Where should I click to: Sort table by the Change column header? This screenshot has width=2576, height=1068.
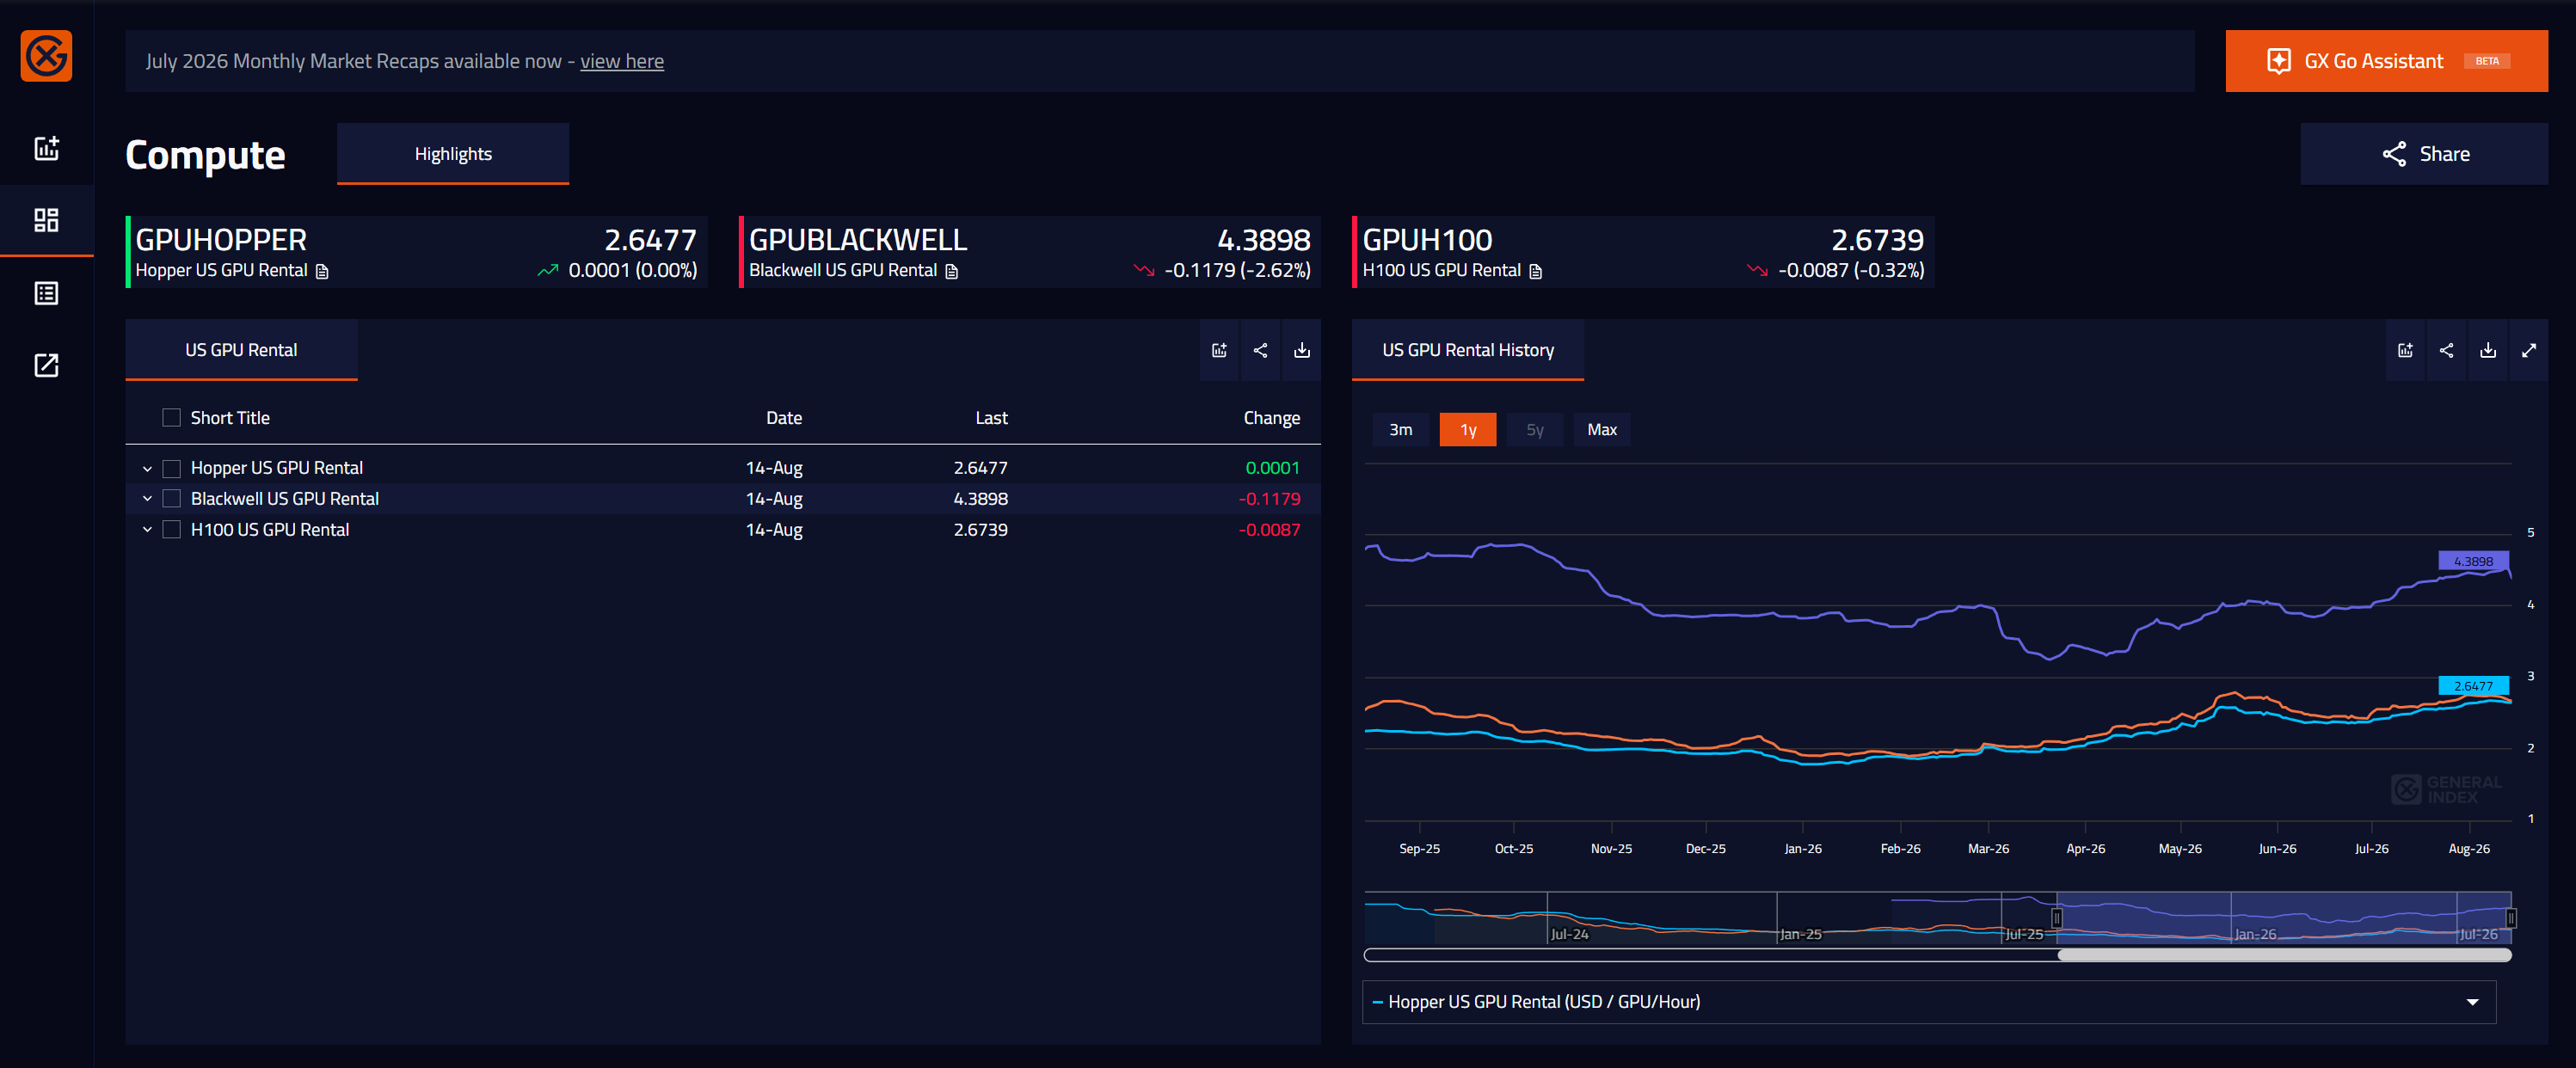pyautogui.click(x=1271, y=418)
